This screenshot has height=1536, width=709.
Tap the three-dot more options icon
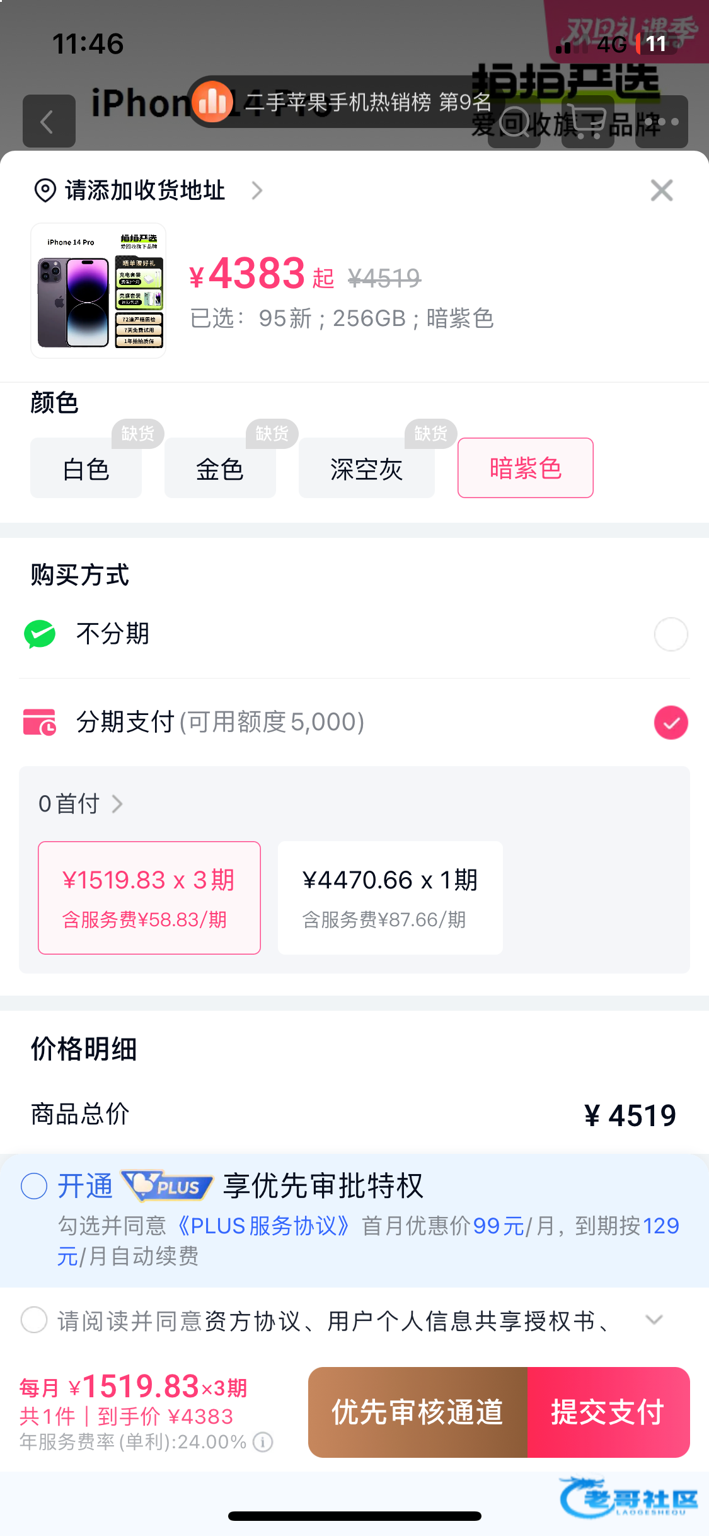(x=662, y=122)
